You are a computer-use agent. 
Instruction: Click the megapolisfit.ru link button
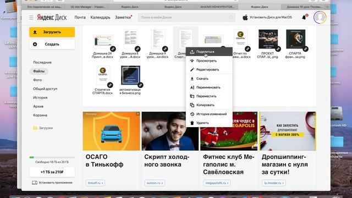pos(217,183)
